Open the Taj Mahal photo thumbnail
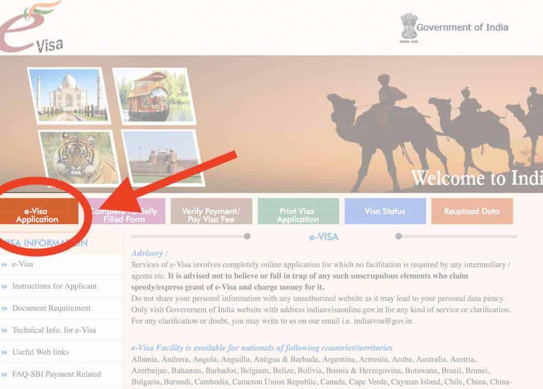 69,95
